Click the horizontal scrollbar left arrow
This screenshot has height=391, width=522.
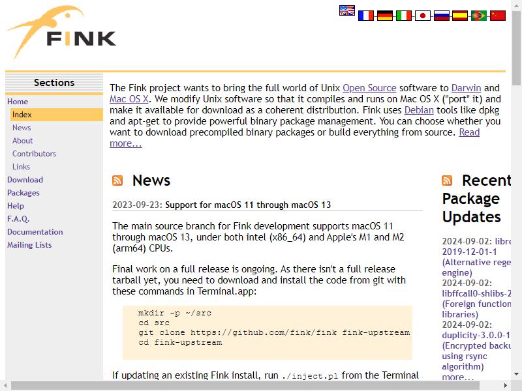coord(5,386)
